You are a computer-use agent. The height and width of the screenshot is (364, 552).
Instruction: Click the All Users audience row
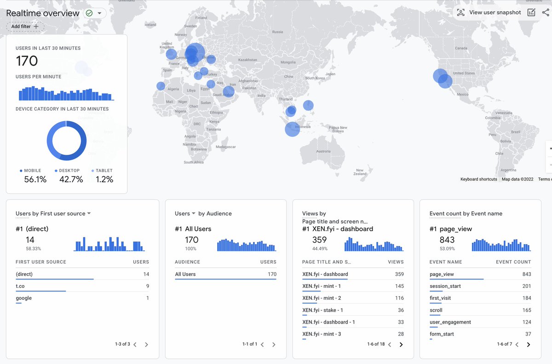[225, 274]
